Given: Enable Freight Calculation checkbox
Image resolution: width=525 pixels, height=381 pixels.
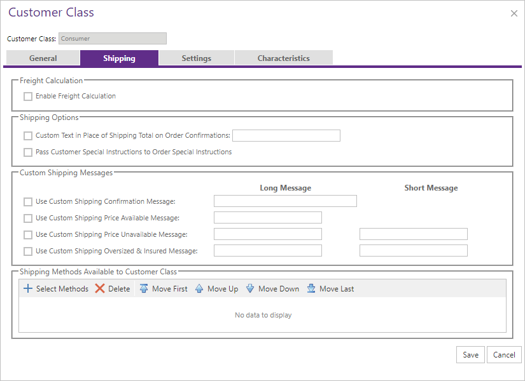Looking at the screenshot, I should click(x=28, y=97).
